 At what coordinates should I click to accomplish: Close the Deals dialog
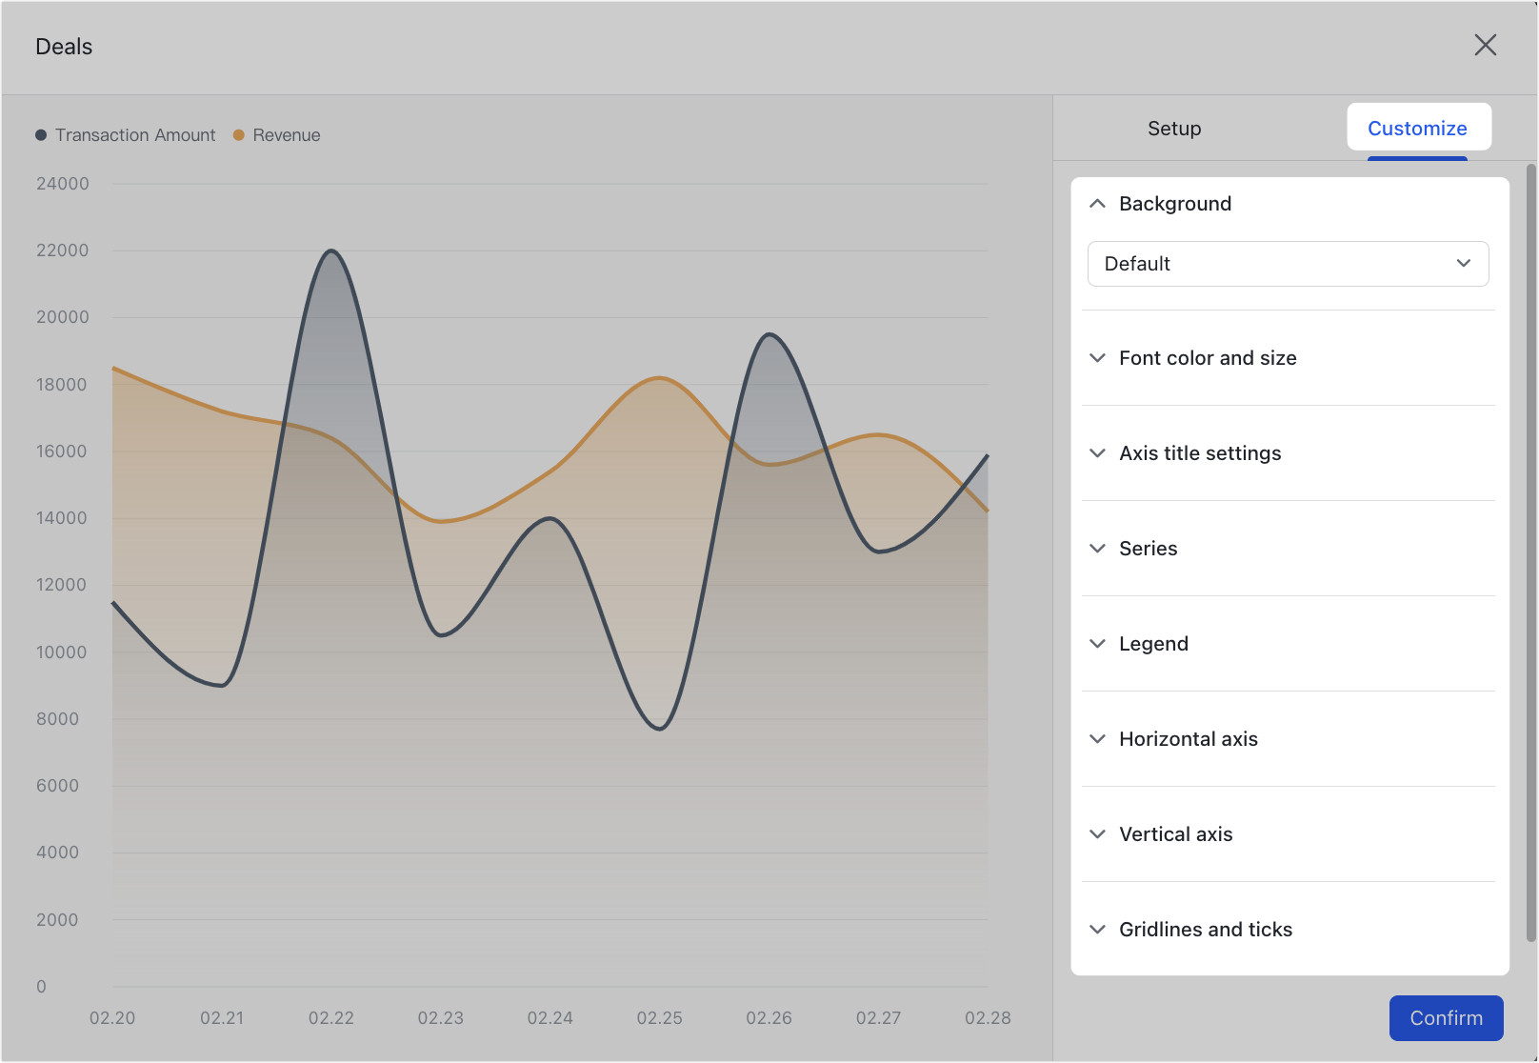[1485, 45]
